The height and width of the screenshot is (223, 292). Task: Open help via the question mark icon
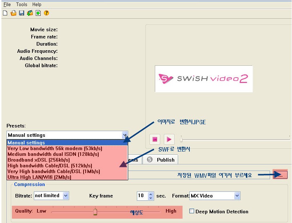46,13
